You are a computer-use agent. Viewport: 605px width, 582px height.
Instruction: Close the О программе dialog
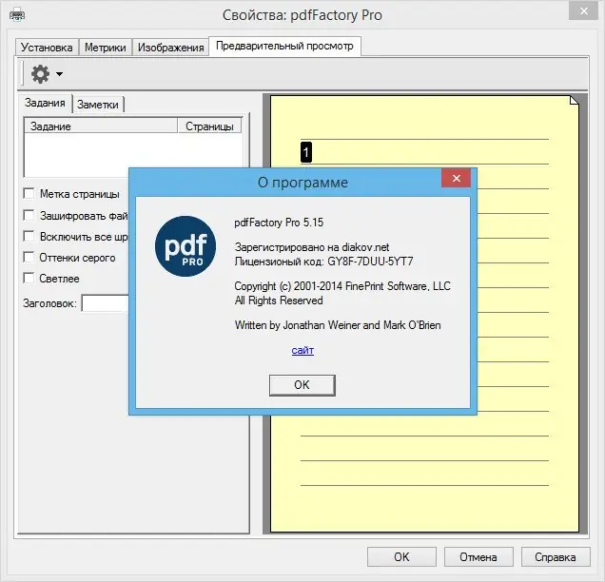click(456, 178)
